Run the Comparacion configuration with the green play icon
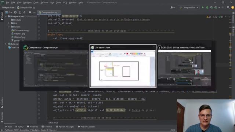 pyautogui.click(x=203, y=7)
